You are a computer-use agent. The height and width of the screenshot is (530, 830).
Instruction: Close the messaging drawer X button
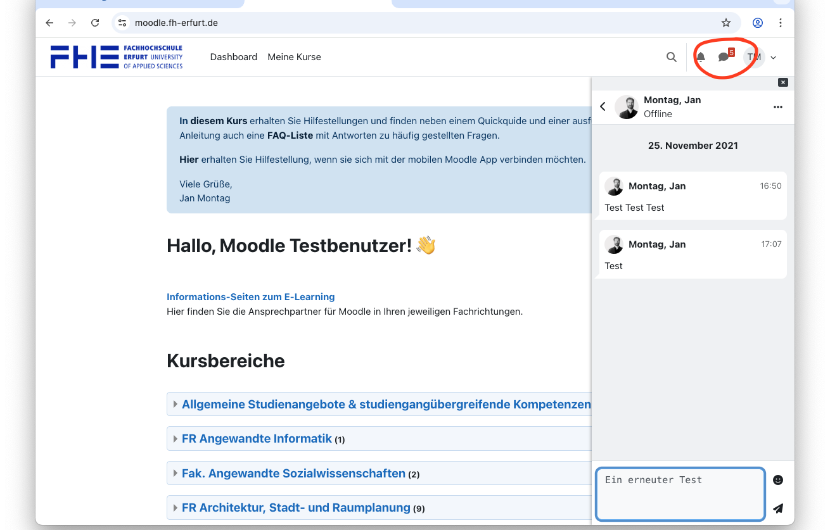783,82
